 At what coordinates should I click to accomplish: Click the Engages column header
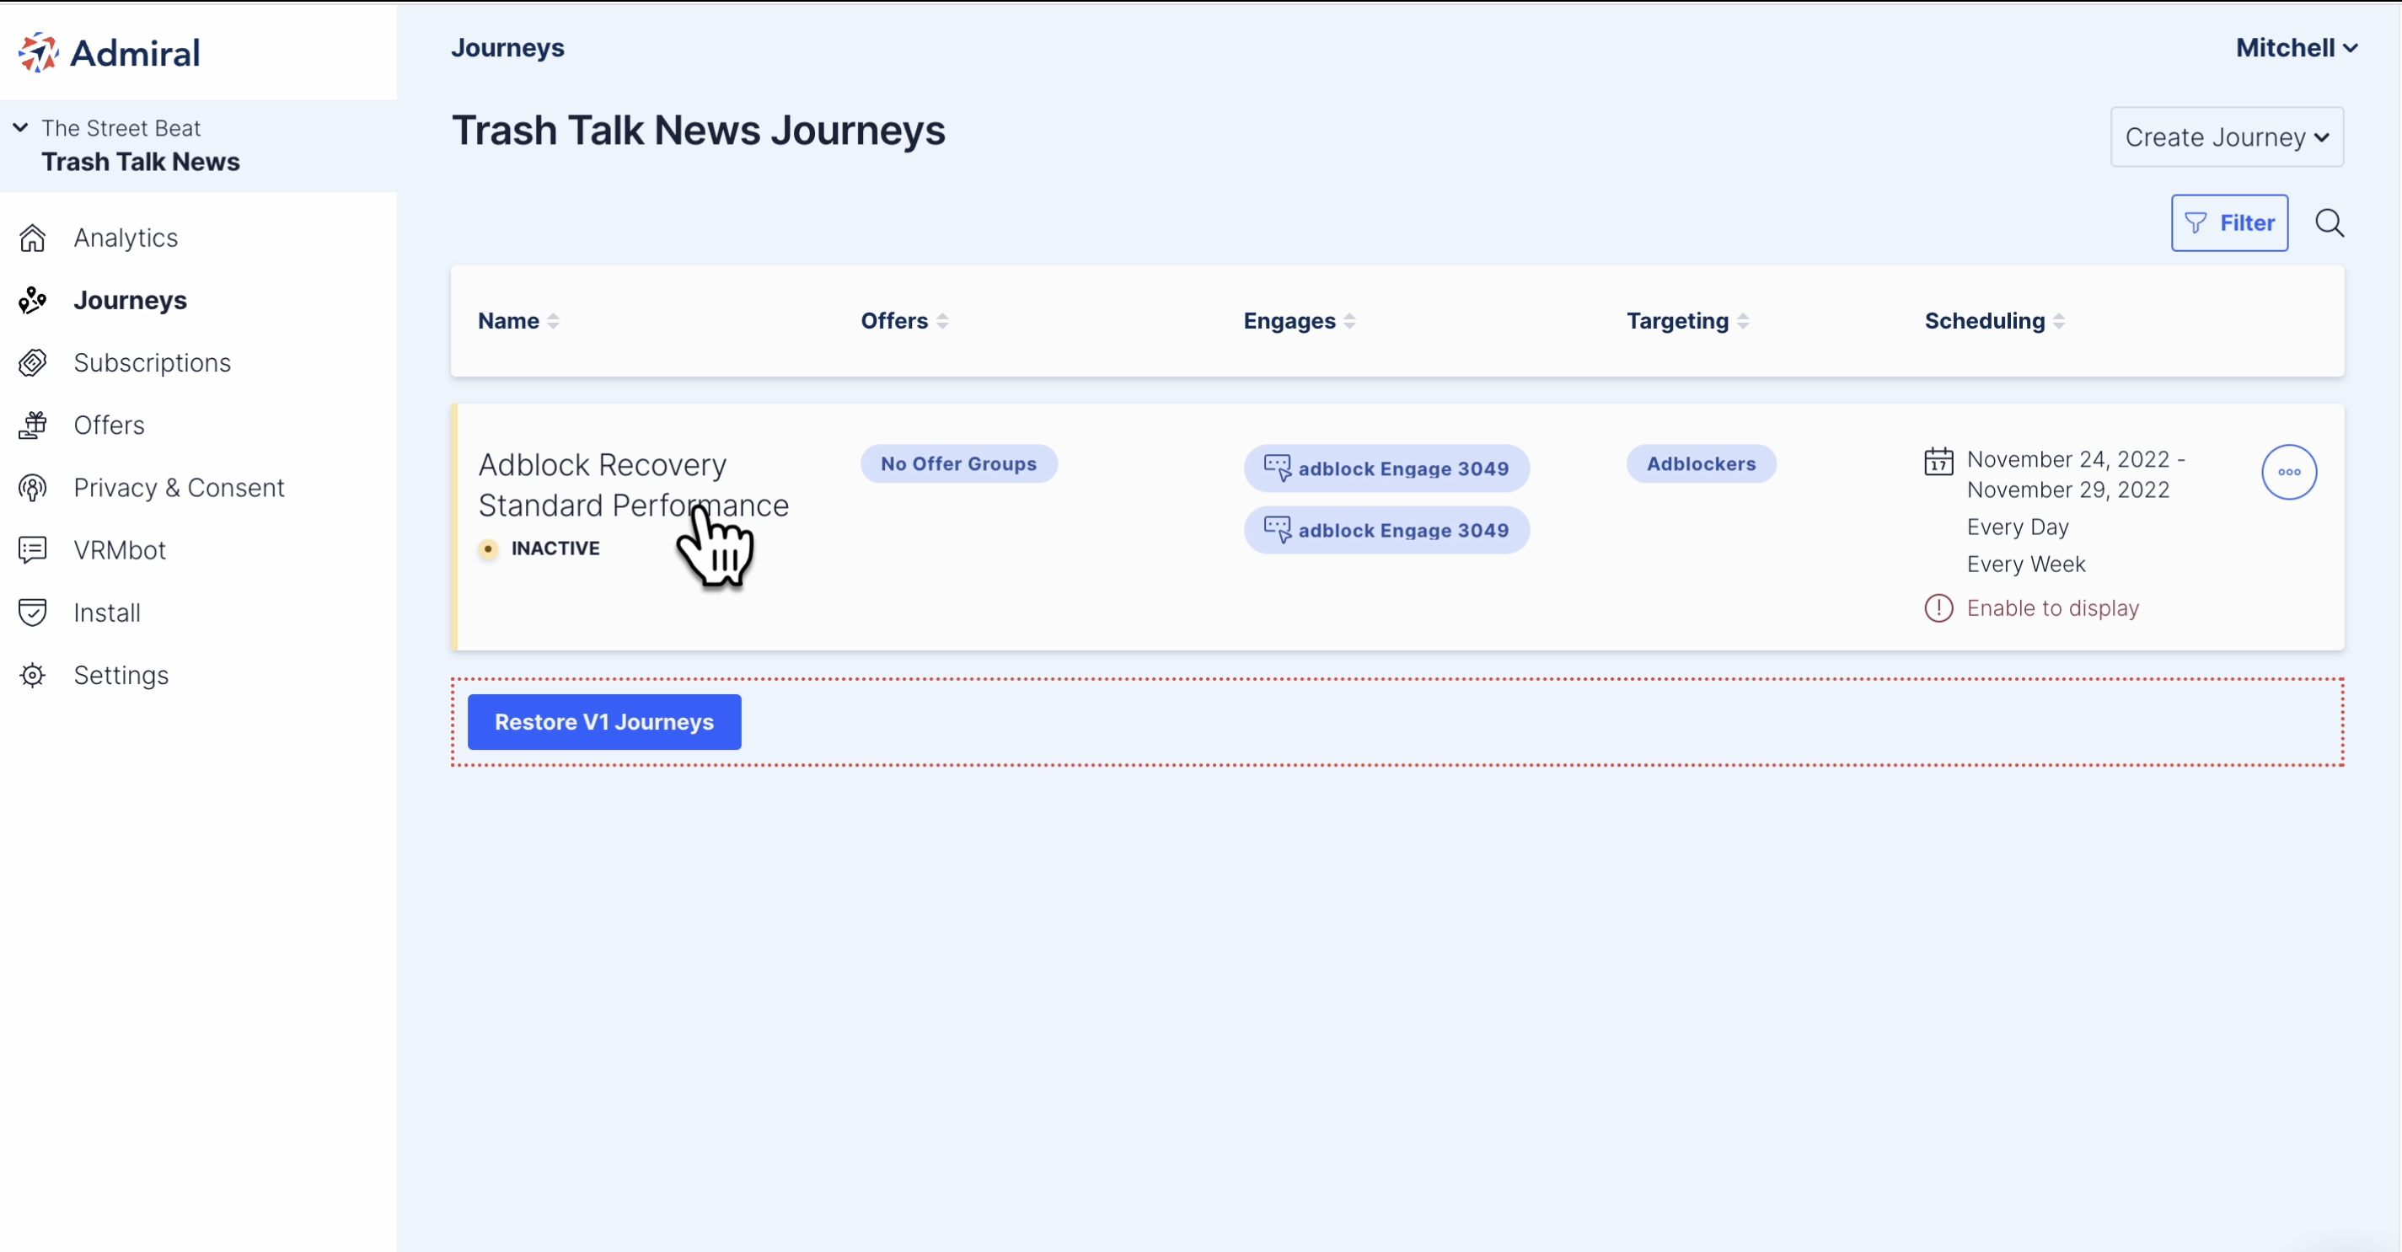click(1289, 321)
